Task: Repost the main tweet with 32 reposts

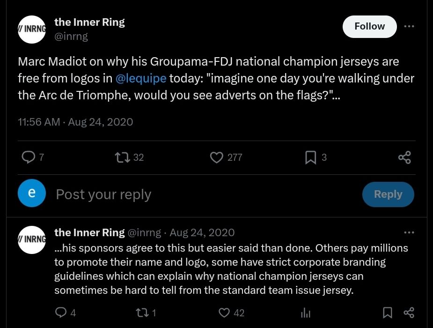Action: tap(122, 157)
